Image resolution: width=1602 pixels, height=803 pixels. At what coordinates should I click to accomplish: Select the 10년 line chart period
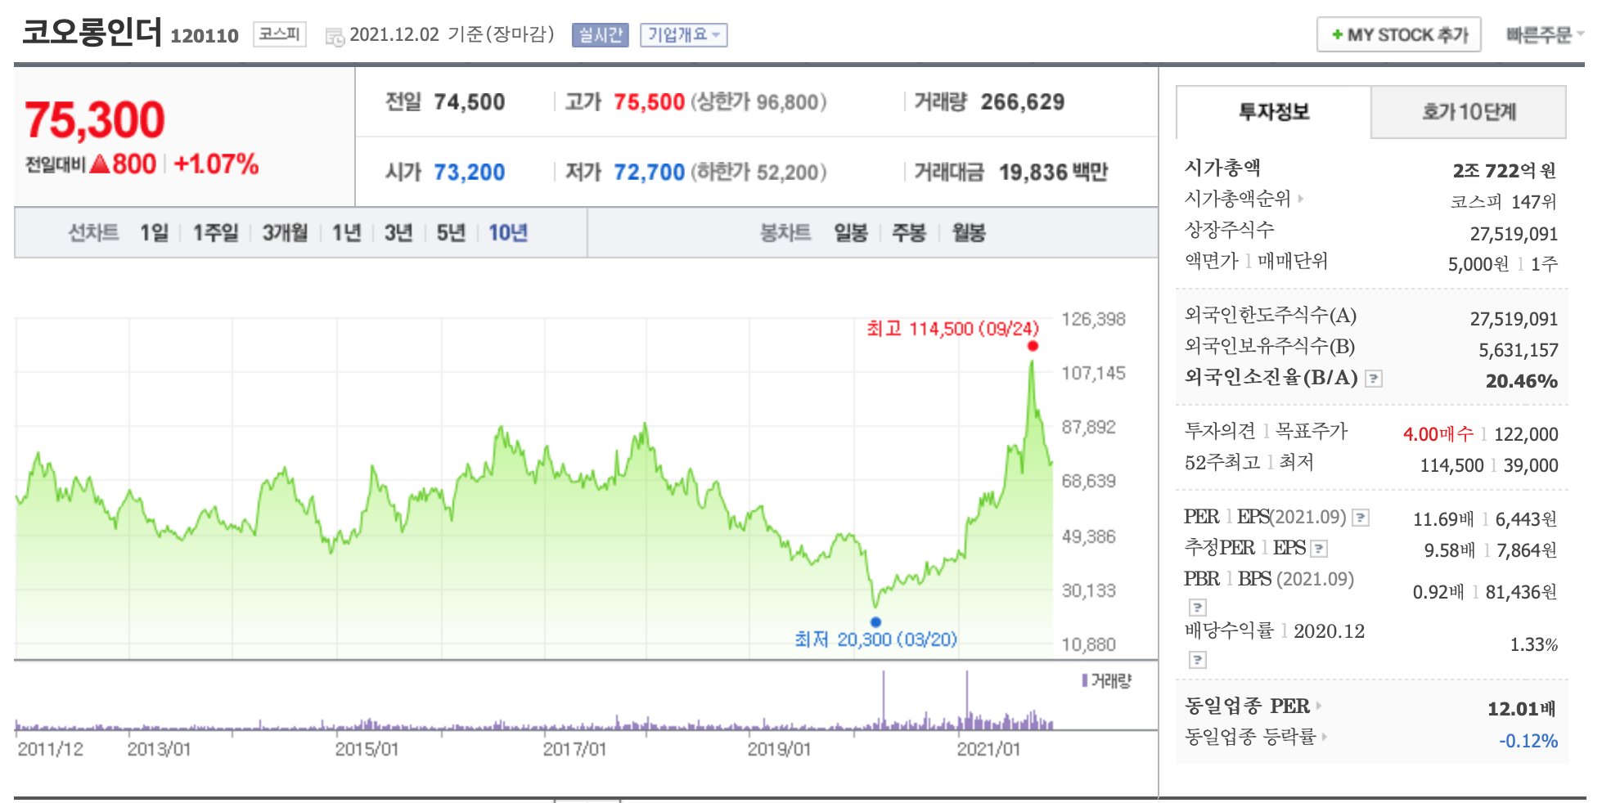508,233
